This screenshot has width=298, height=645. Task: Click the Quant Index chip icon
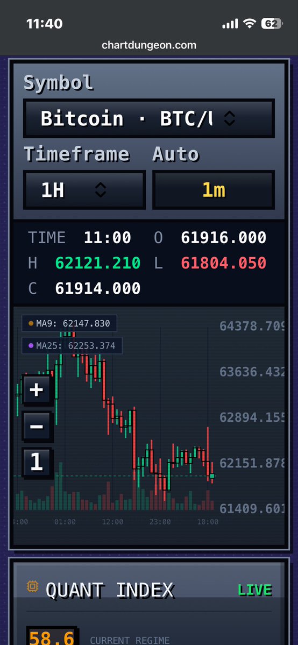point(32,586)
